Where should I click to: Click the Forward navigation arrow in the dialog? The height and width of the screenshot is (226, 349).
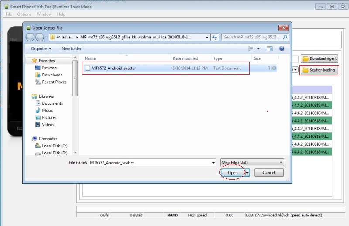pos(40,37)
